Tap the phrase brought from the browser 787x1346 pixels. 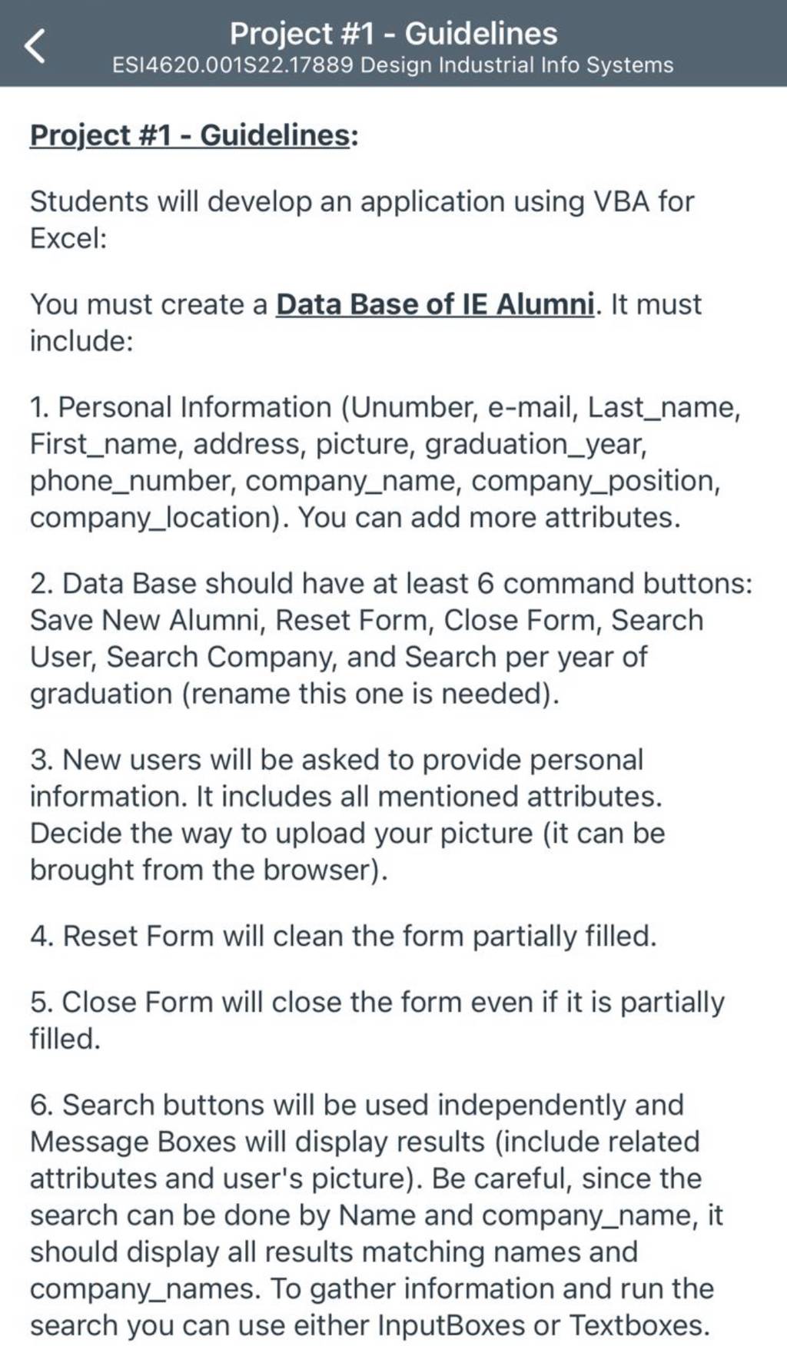[208, 870]
